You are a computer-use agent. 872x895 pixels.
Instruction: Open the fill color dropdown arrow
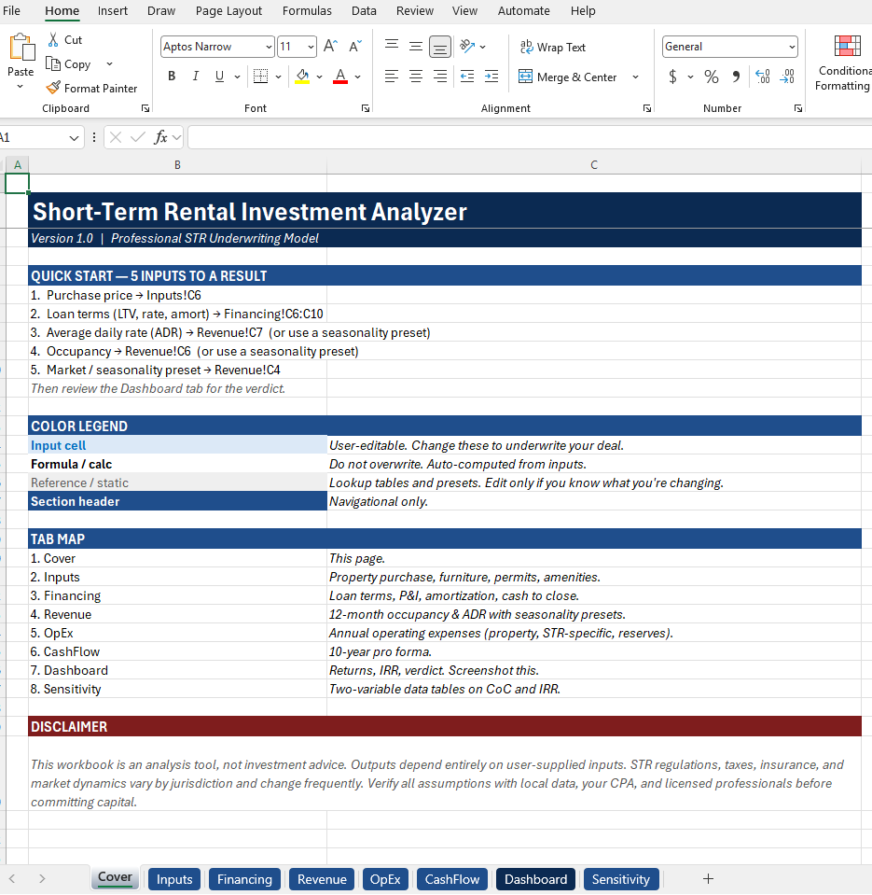point(319,77)
